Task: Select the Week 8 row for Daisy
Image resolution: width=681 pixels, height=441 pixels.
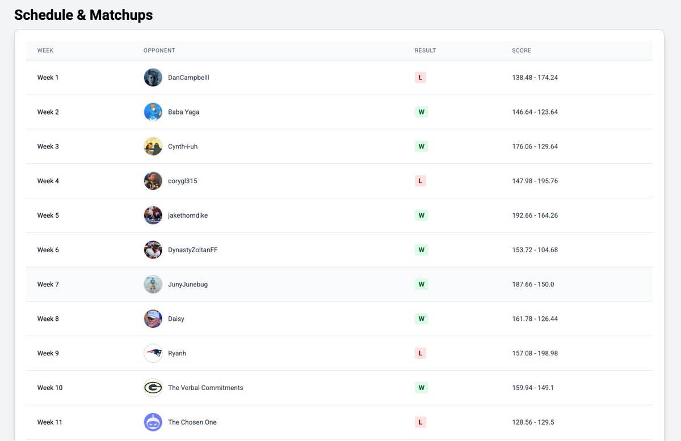Action: click(340, 319)
